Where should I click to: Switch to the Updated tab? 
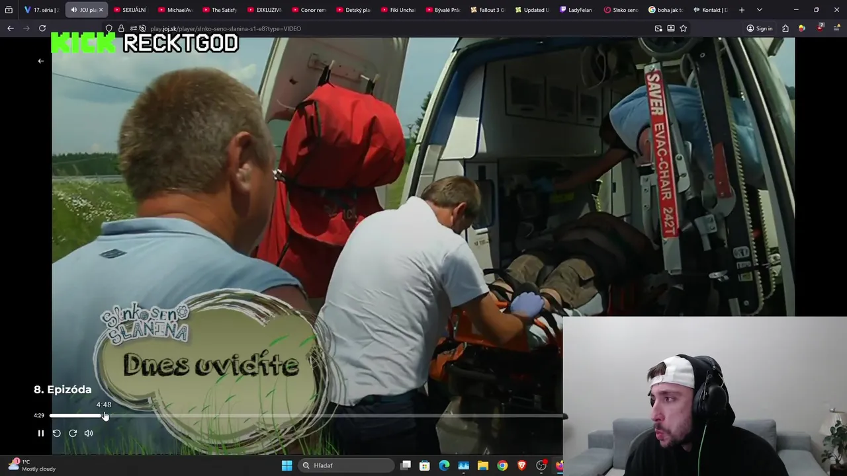[x=531, y=10]
